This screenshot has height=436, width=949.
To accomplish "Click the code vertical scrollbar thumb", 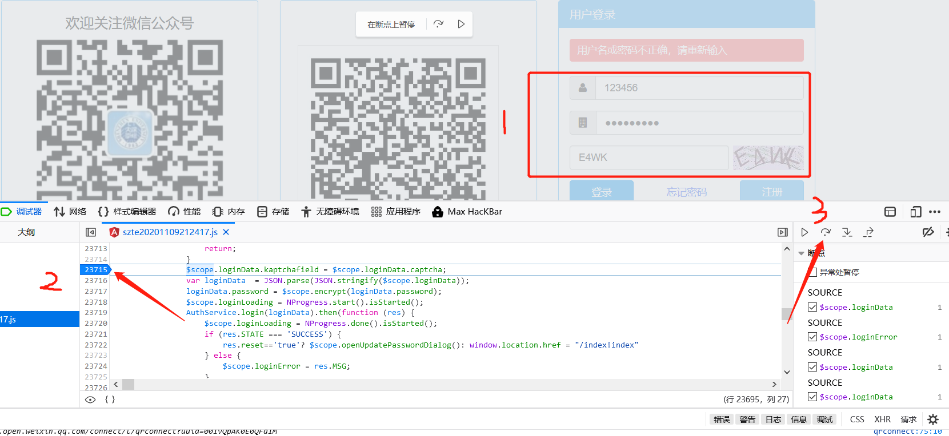I will [787, 314].
